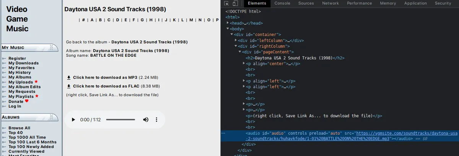Open the Register link in My Music
459x156 pixels.
[17, 59]
